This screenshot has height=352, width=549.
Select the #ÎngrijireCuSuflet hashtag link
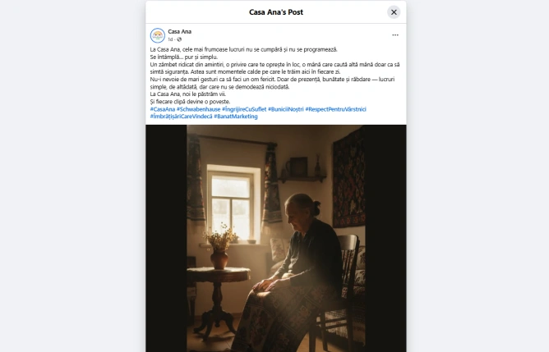coord(244,109)
